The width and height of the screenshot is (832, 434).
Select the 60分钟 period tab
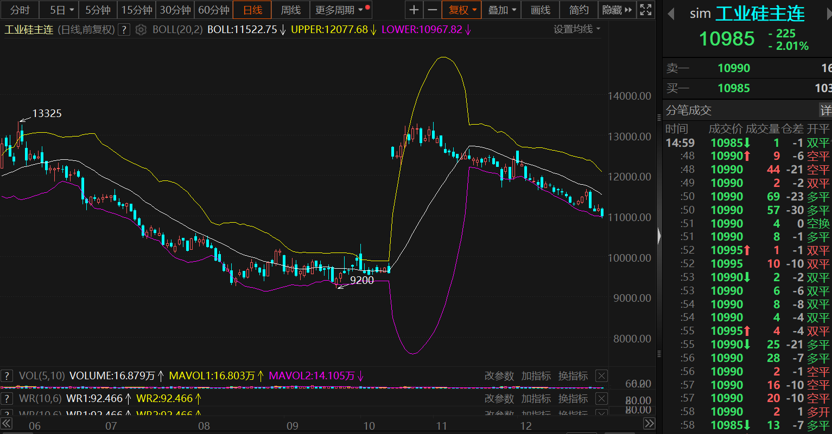(x=214, y=10)
